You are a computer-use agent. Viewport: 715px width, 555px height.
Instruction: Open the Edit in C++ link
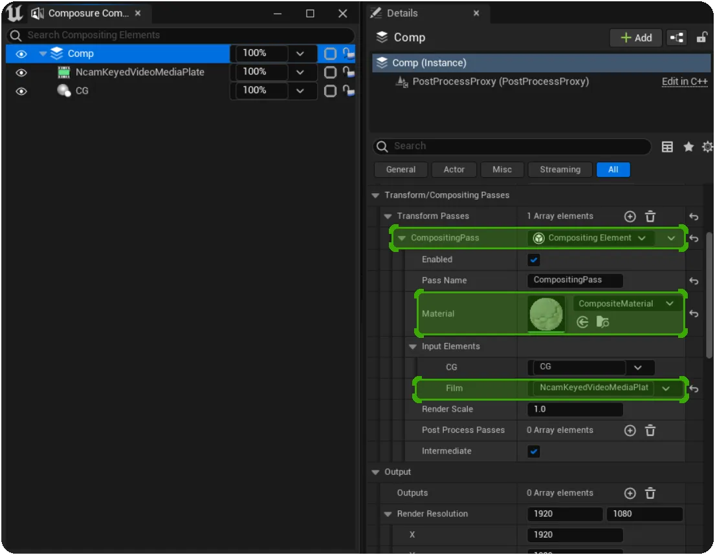tap(685, 81)
